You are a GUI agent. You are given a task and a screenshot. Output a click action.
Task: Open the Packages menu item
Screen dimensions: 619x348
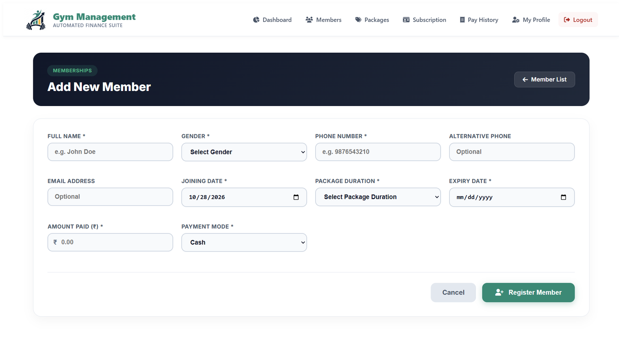(x=372, y=20)
